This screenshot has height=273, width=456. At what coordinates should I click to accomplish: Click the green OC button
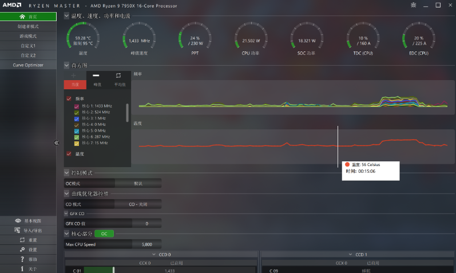104,234
